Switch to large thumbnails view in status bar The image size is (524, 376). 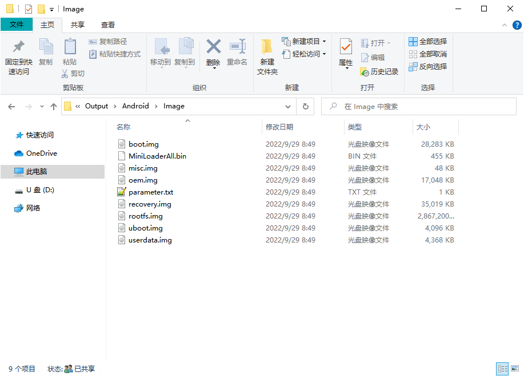[x=515, y=369]
